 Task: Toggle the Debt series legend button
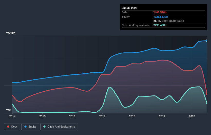click(x=12, y=127)
